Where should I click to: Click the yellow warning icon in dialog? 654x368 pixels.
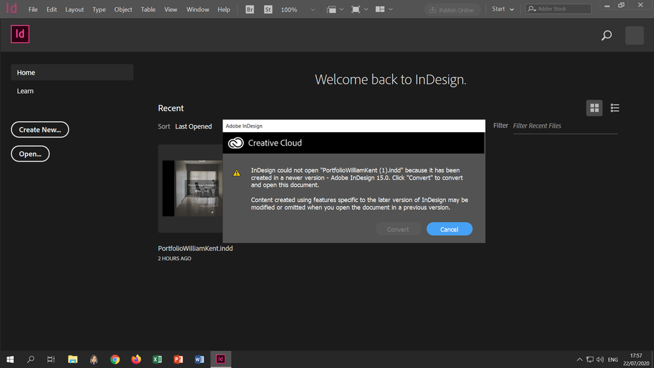pyautogui.click(x=236, y=173)
